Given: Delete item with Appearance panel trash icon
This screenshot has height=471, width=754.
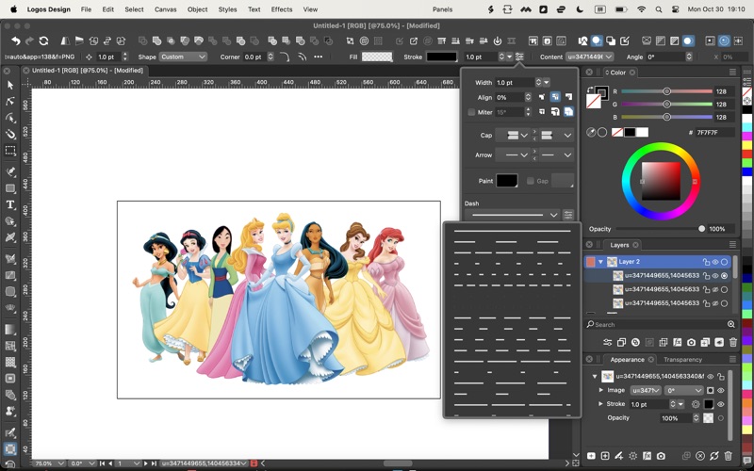Looking at the screenshot, I should pyautogui.click(x=728, y=456).
